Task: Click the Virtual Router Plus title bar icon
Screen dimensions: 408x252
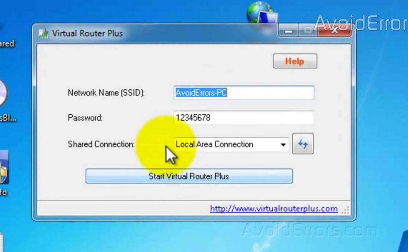Action: coord(43,33)
